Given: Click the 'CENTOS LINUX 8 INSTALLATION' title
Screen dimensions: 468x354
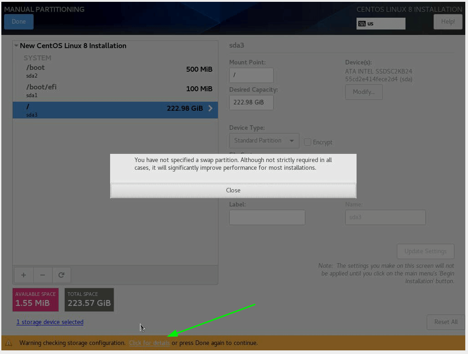Looking at the screenshot, I should click(409, 9).
